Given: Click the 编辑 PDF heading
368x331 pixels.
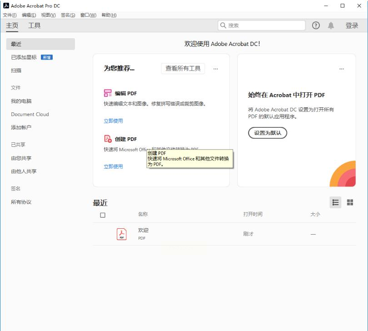Looking at the screenshot, I should click(126, 93).
